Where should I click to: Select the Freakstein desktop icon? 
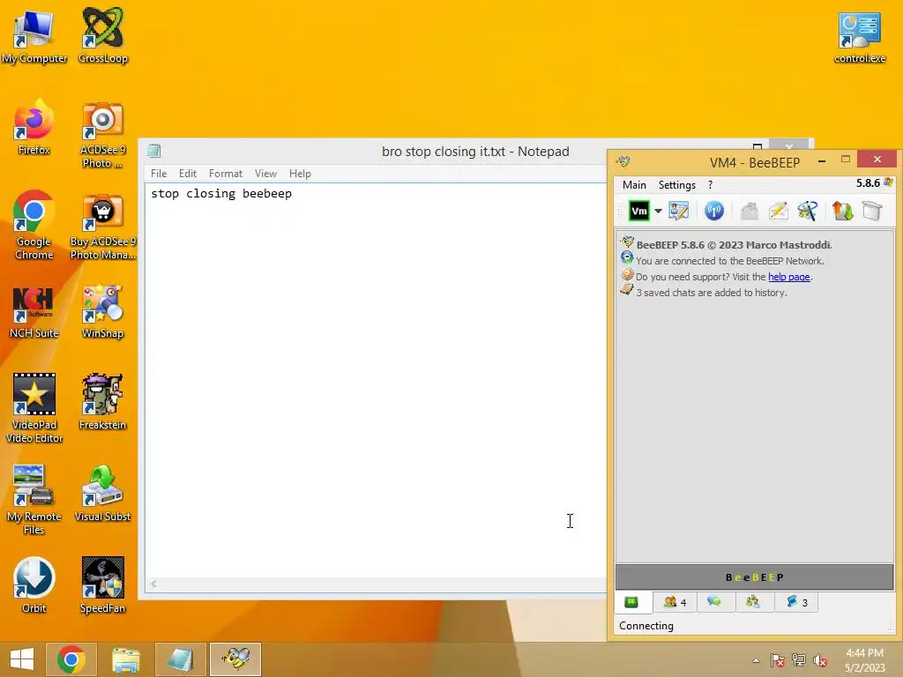pos(102,402)
